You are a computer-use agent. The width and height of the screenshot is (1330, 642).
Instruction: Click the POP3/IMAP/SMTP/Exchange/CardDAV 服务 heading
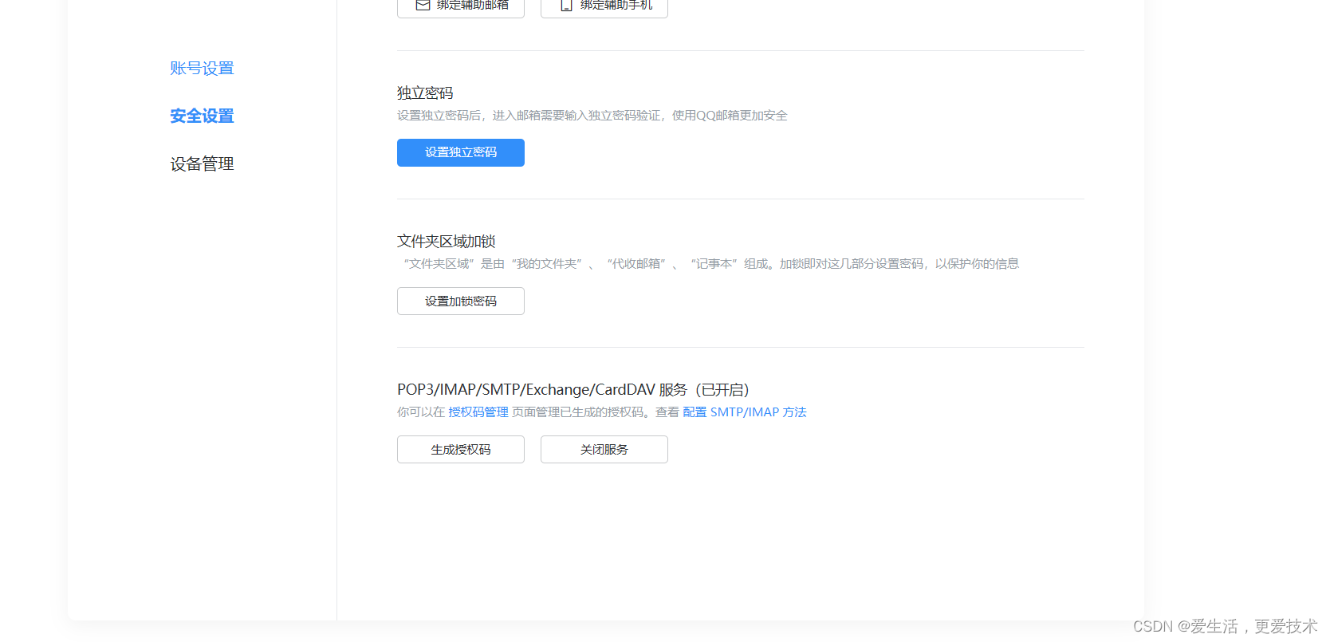click(573, 390)
